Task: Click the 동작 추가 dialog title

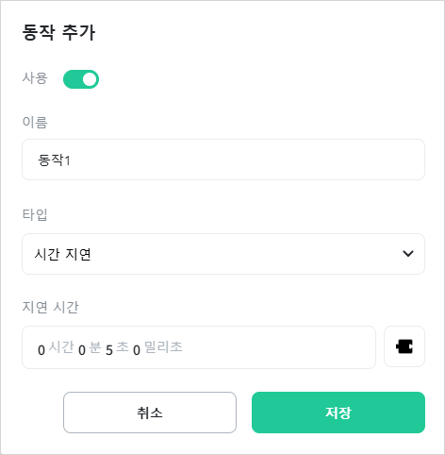Action: 58,32
